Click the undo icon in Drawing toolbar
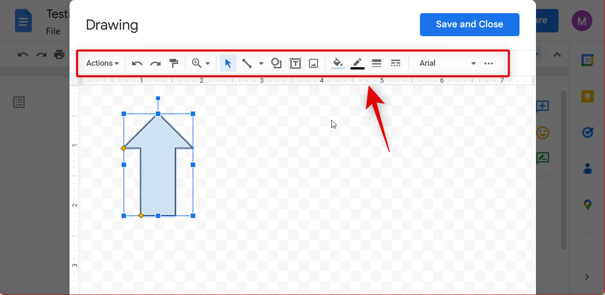Screen dimensions: 605x295 [137, 63]
